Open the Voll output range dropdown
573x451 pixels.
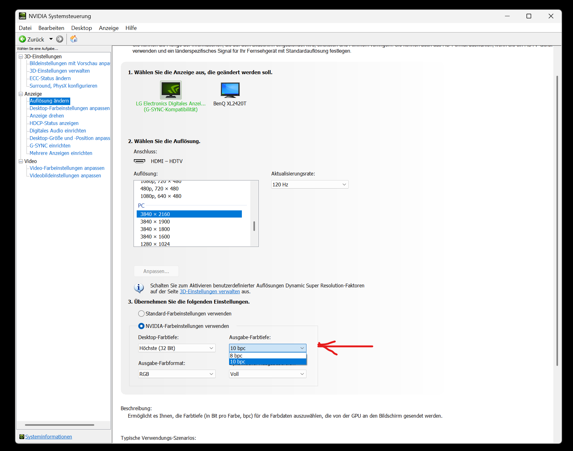point(268,374)
